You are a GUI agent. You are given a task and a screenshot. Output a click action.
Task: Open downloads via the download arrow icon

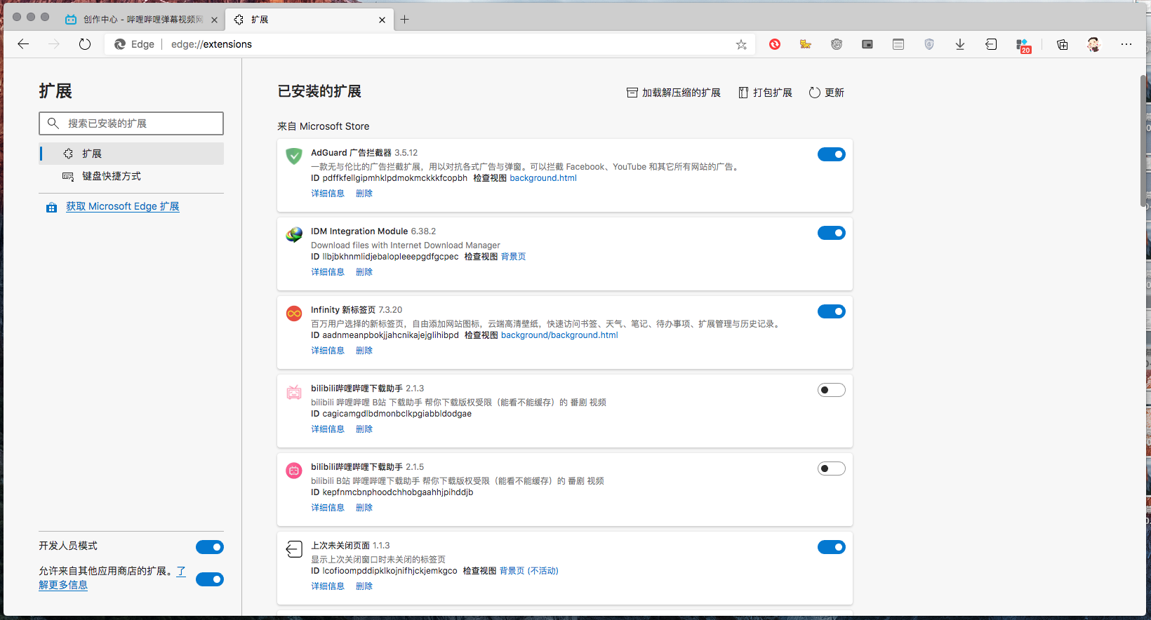point(960,44)
